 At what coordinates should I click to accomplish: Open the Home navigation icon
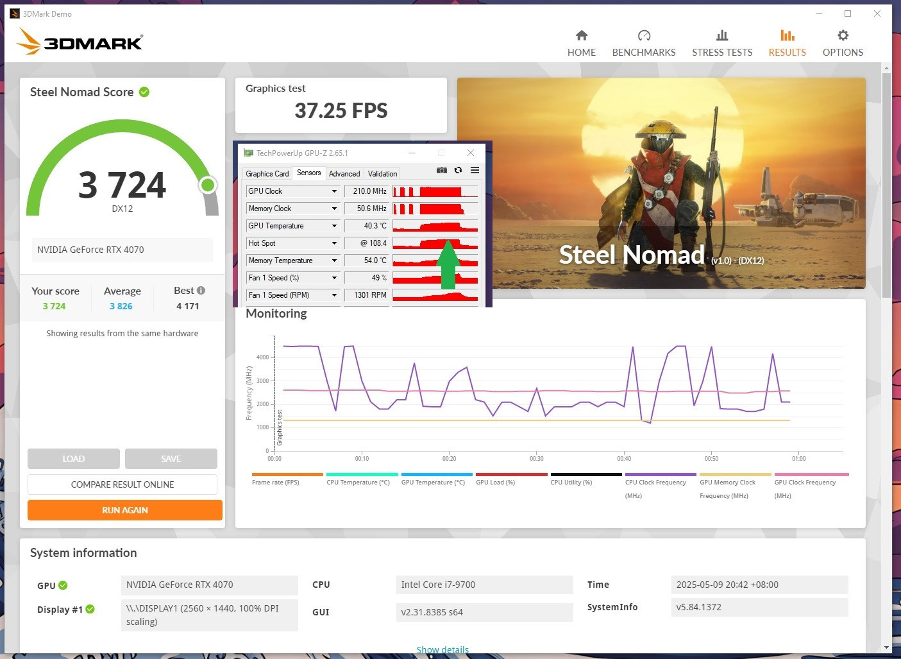click(581, 36)
